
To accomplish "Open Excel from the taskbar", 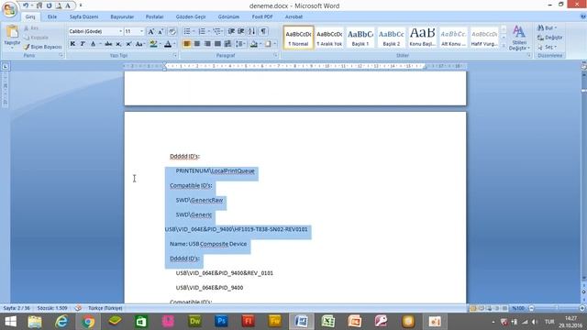I will [327, 322].
